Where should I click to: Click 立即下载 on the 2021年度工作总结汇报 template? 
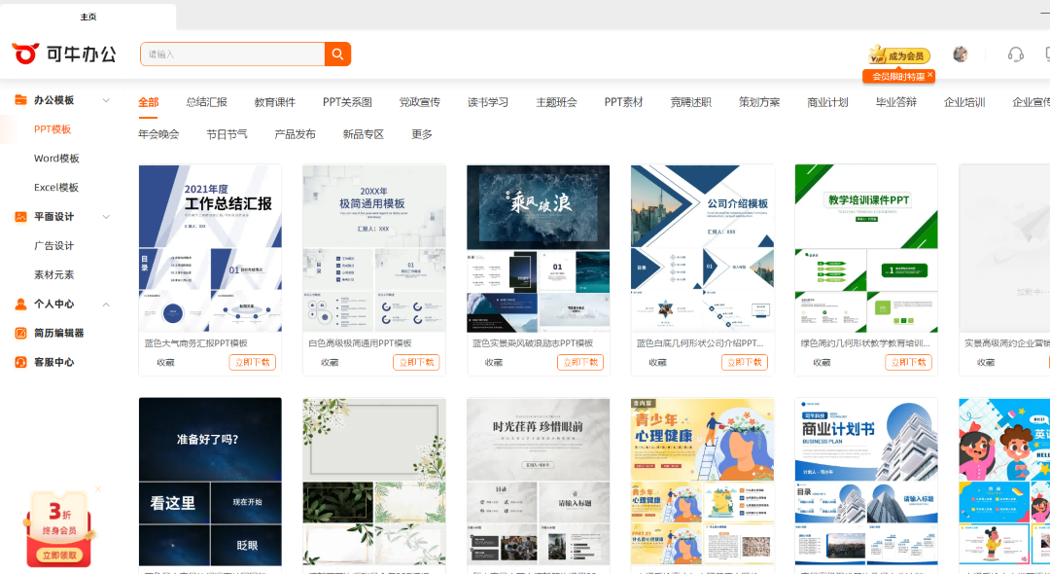click(253, 361)
